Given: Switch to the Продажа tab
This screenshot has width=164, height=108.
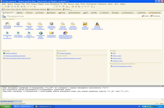Looking at the screenshot, I should point(51,13).
